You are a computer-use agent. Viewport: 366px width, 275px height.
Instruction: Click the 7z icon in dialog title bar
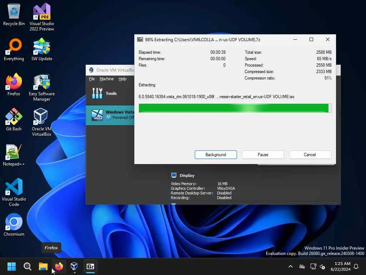click(x=140, y=39)
